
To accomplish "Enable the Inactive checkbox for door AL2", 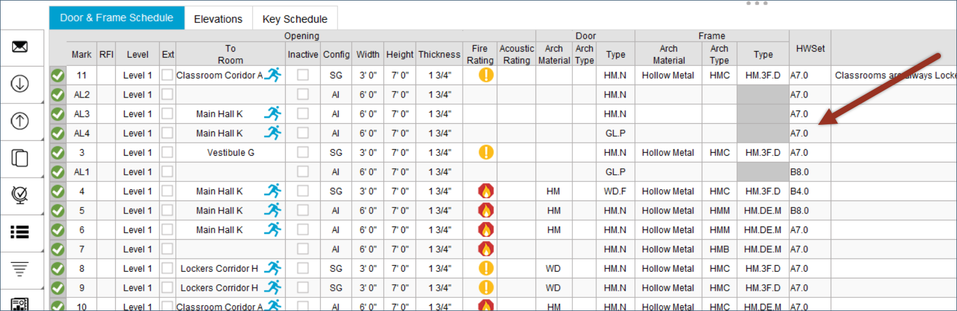I will tap(303, 95).
